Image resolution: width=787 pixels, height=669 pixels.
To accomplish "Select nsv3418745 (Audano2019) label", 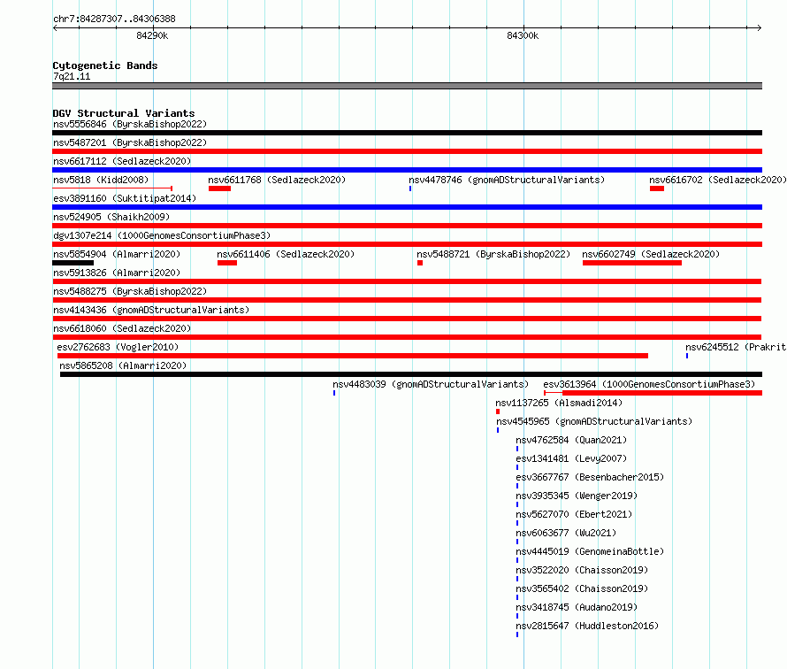I will (577, 607).
